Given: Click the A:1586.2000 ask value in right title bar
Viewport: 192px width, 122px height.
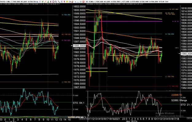Looking at the screenshot, I should (154, 2).
